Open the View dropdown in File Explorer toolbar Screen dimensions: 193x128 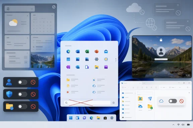(172, 87)
